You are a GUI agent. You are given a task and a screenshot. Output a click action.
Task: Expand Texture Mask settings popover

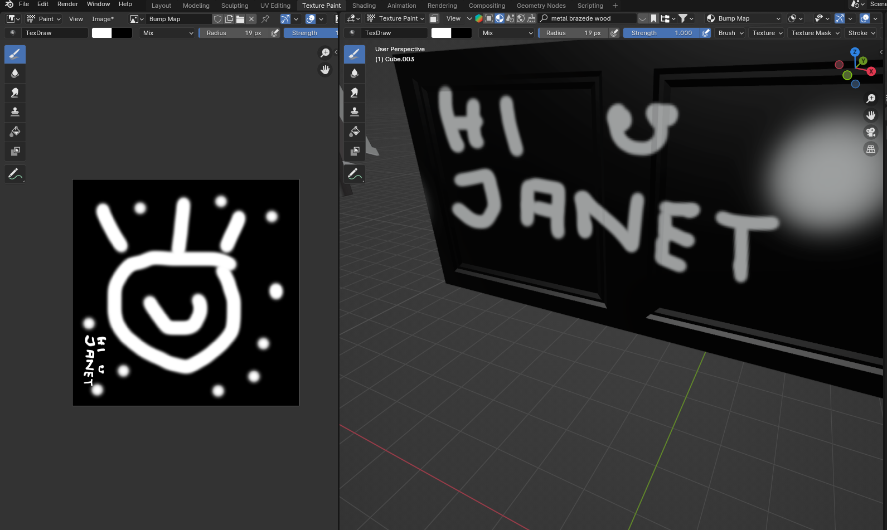(815, 33)
